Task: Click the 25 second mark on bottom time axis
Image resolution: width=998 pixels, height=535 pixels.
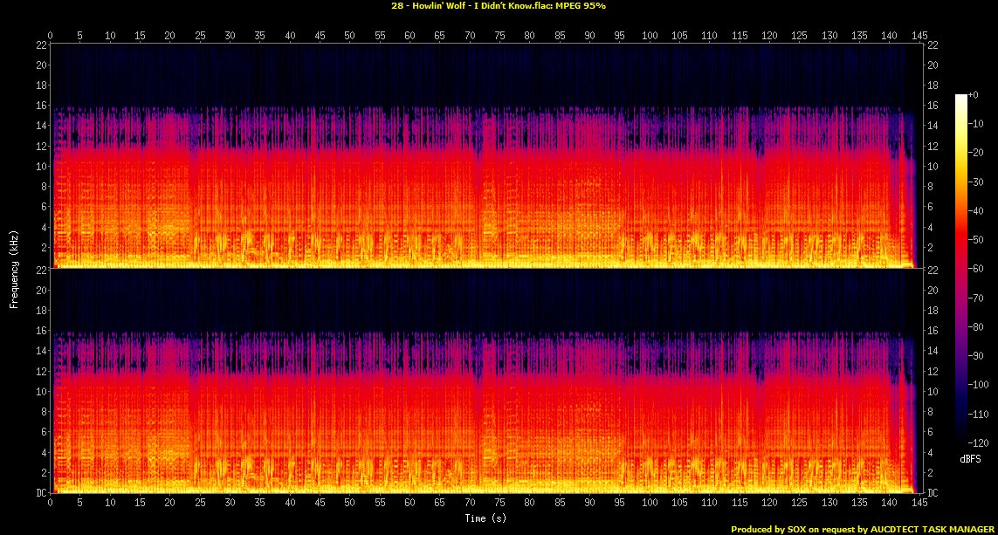Action: tap(200, 504)
